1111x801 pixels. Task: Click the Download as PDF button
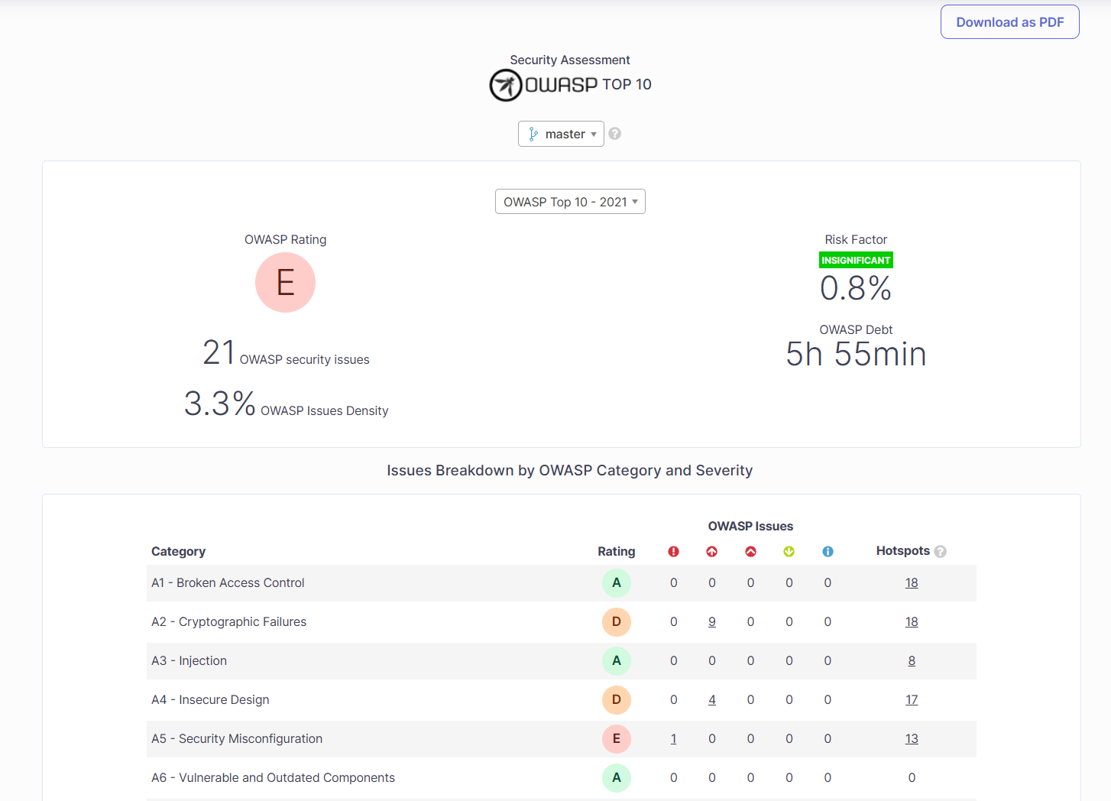pos(1009,22)
